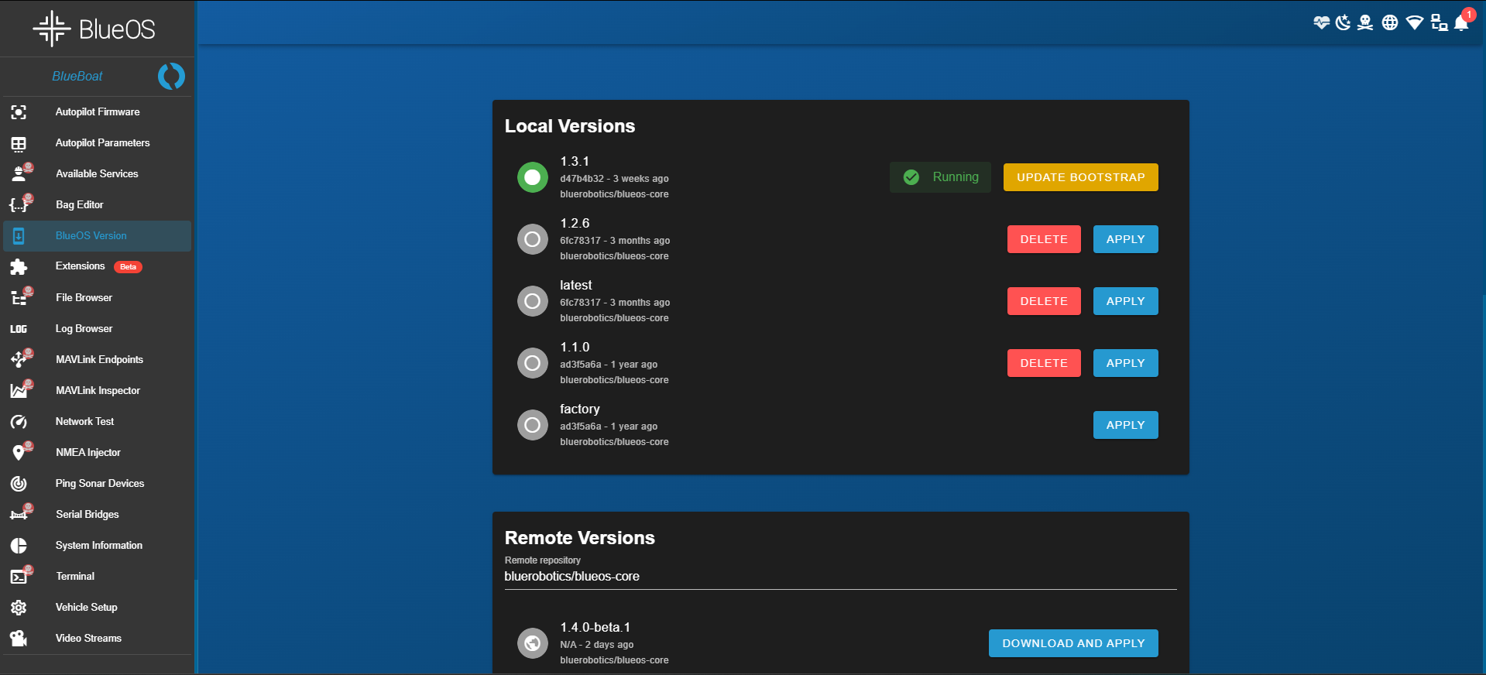
Task: Apply local version 1.2.6
Action: (x=1125, y=239)
